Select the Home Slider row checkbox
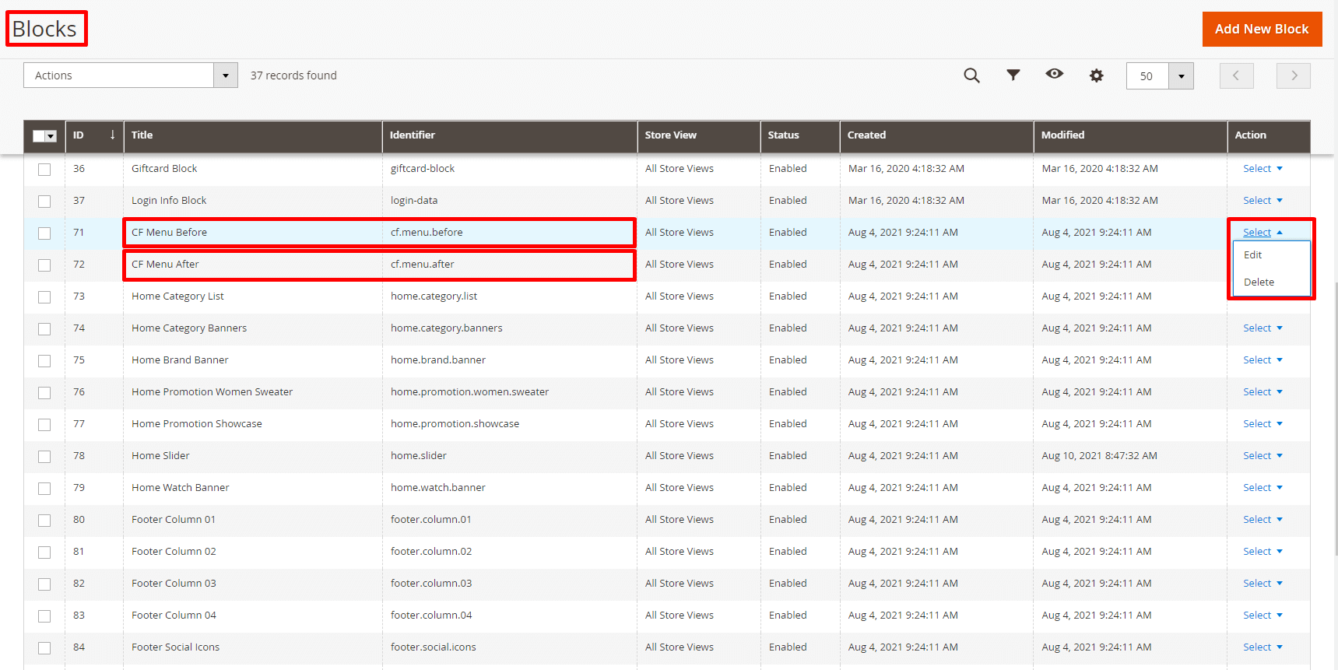The width and height of the screenshot is (1338, 670). (44, 456)
